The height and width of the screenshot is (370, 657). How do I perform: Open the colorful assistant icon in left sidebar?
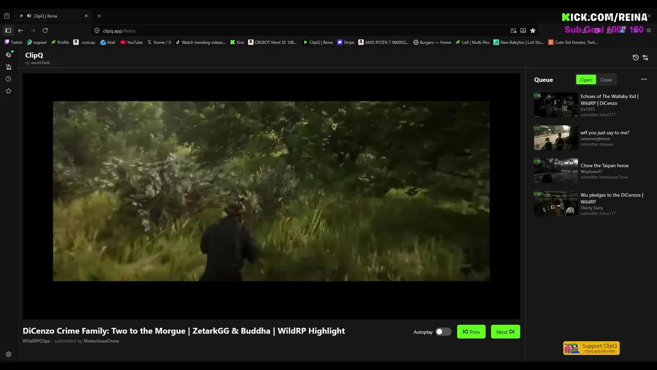pyautogui.click(x=8, y=54)
